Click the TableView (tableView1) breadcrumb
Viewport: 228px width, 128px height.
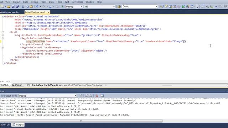click(x=45, y=85)
